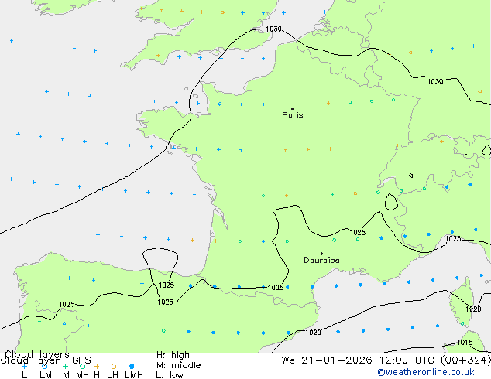This screenshot has width=491, height=379.
Task: Click the 'M: middle' legend text
Action: [x=178, y=365]
